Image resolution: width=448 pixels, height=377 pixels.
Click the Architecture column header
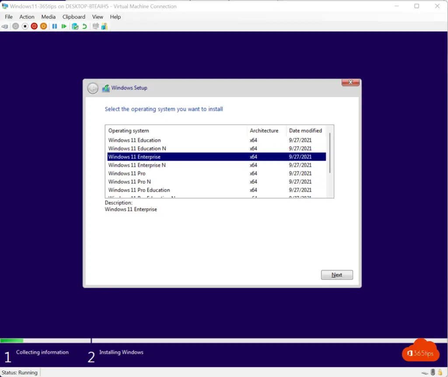click(266, 130)
